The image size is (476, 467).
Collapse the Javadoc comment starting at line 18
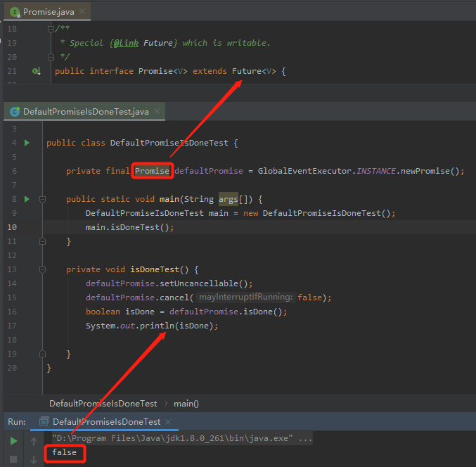click(51, 29)
